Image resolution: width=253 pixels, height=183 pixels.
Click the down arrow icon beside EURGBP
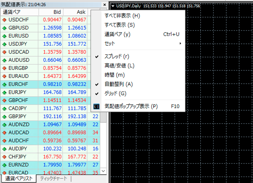[x=4, y=68]
